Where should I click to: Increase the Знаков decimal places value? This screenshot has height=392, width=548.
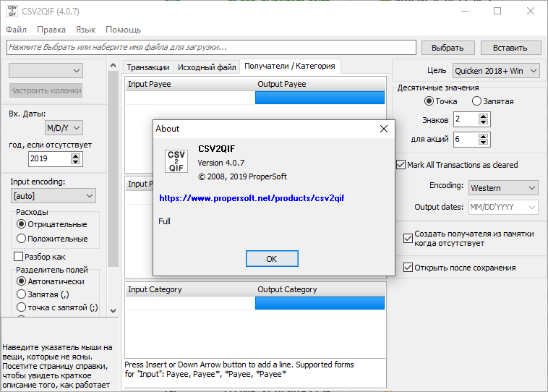[484, 116]
